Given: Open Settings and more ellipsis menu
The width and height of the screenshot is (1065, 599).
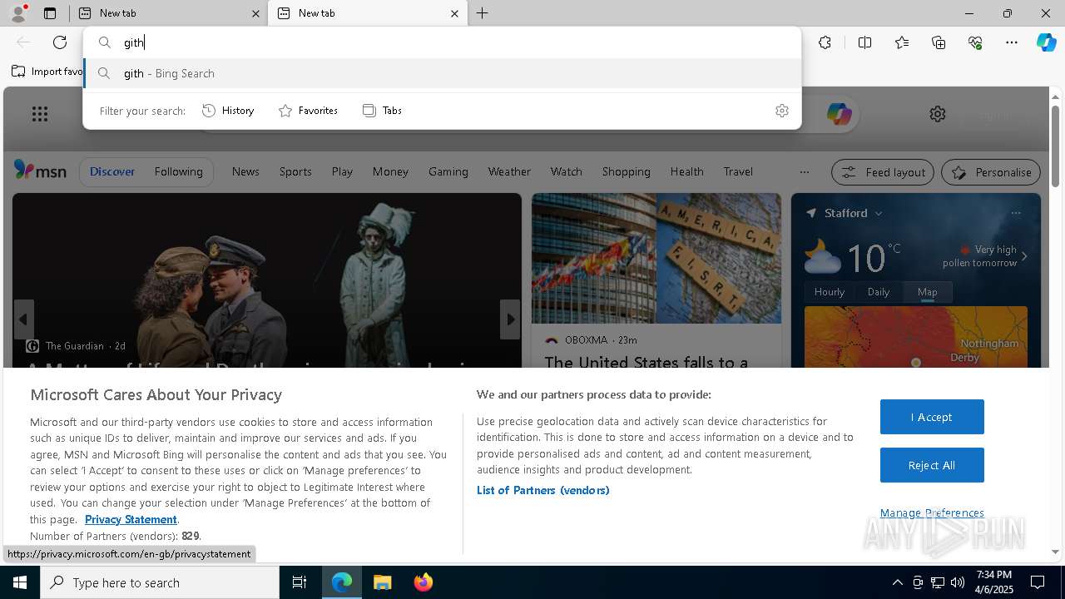Looking at the screenshot, I should (1012, 42).
